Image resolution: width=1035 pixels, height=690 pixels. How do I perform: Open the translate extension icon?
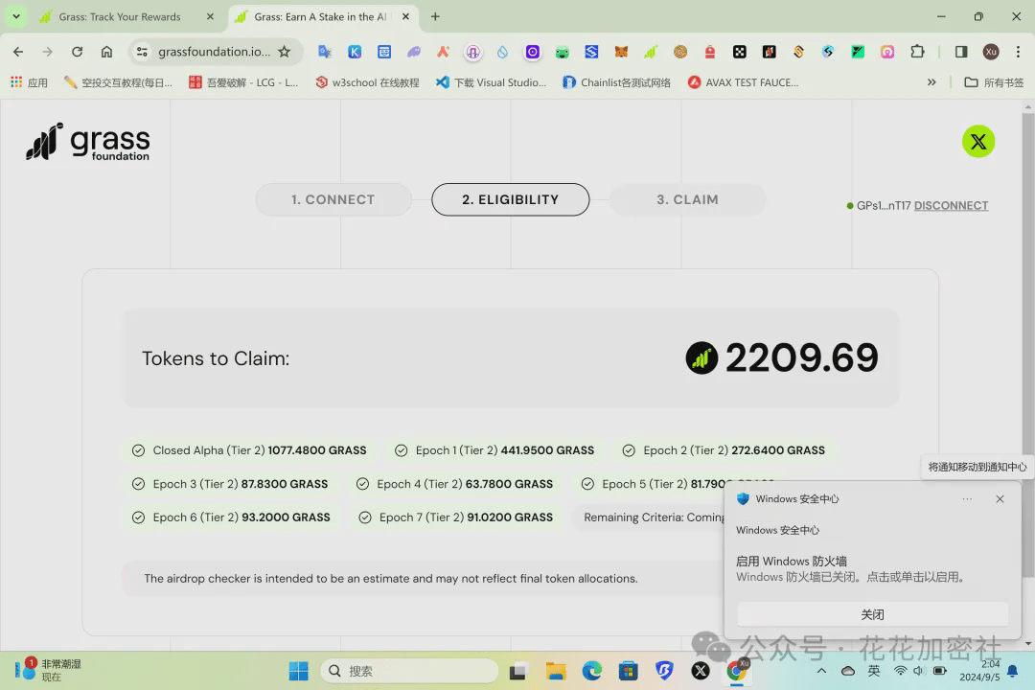(x=325, y=52)
